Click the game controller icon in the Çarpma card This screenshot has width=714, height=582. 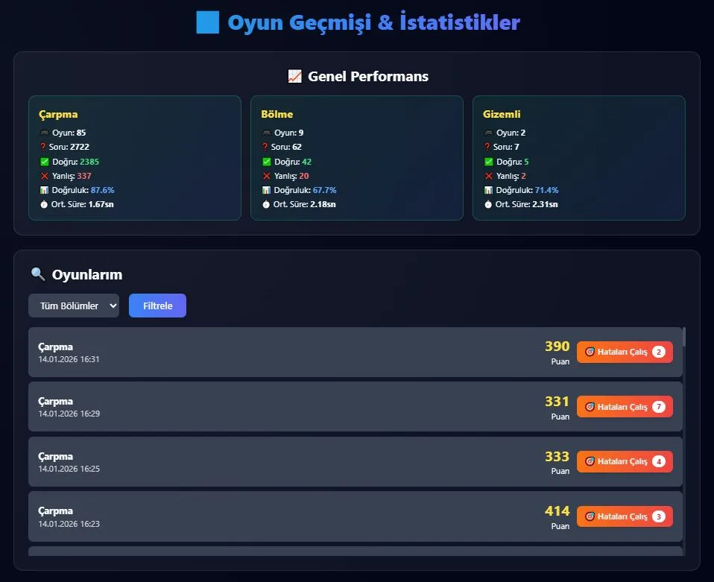coord(44,133)
